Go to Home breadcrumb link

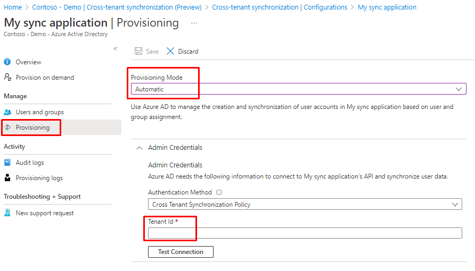click(x=13, y=7)
